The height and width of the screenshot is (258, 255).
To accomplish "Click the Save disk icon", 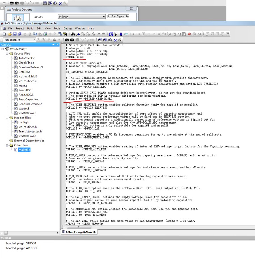I will (x=15, y=34).
